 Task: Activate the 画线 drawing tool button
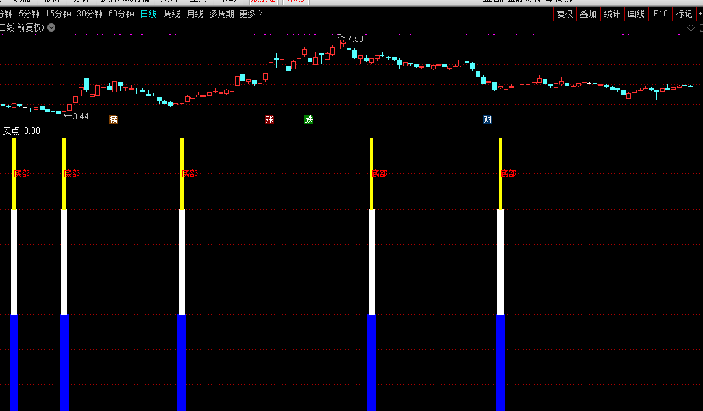tap(637, 14)
